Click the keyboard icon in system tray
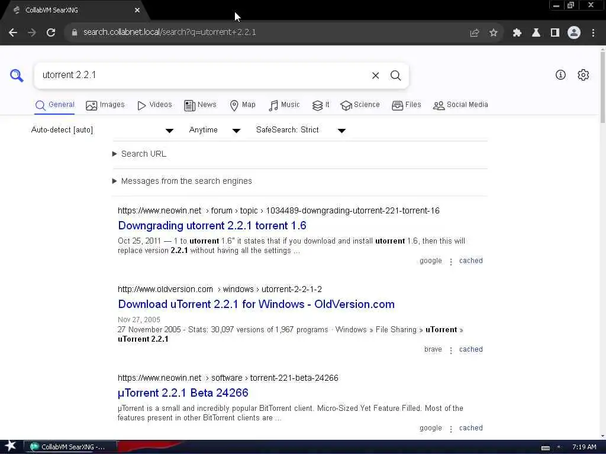 [545, 447]
